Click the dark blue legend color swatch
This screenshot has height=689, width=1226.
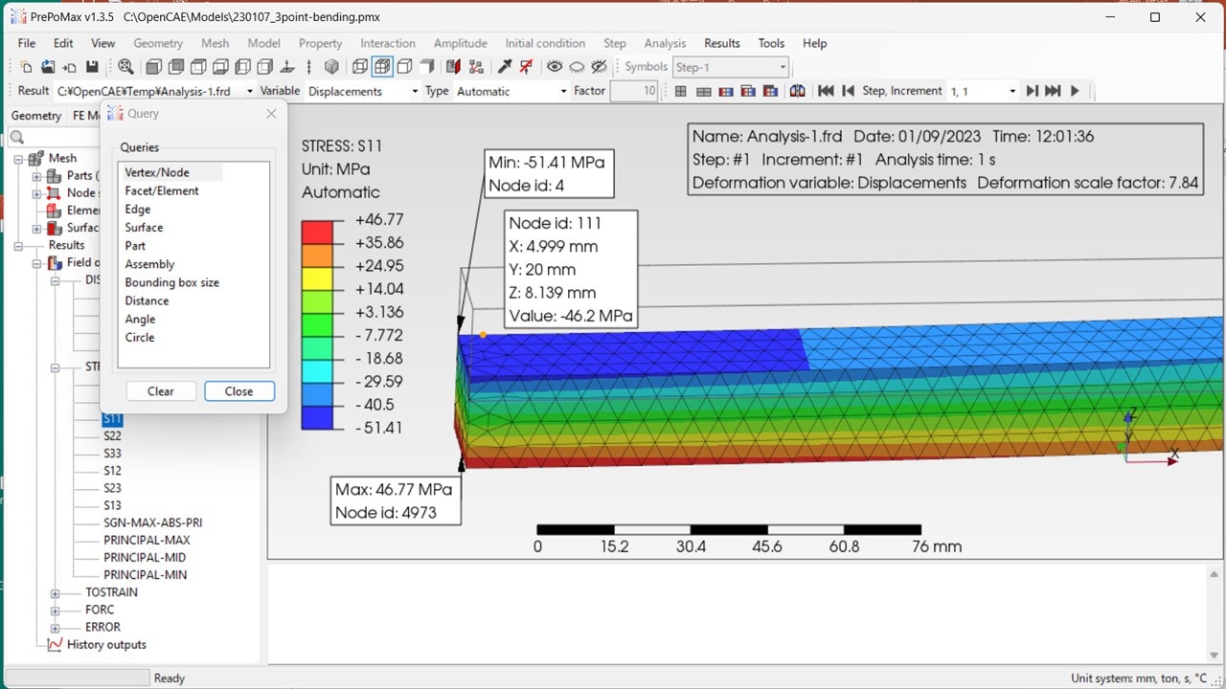[x=317, y=417]
